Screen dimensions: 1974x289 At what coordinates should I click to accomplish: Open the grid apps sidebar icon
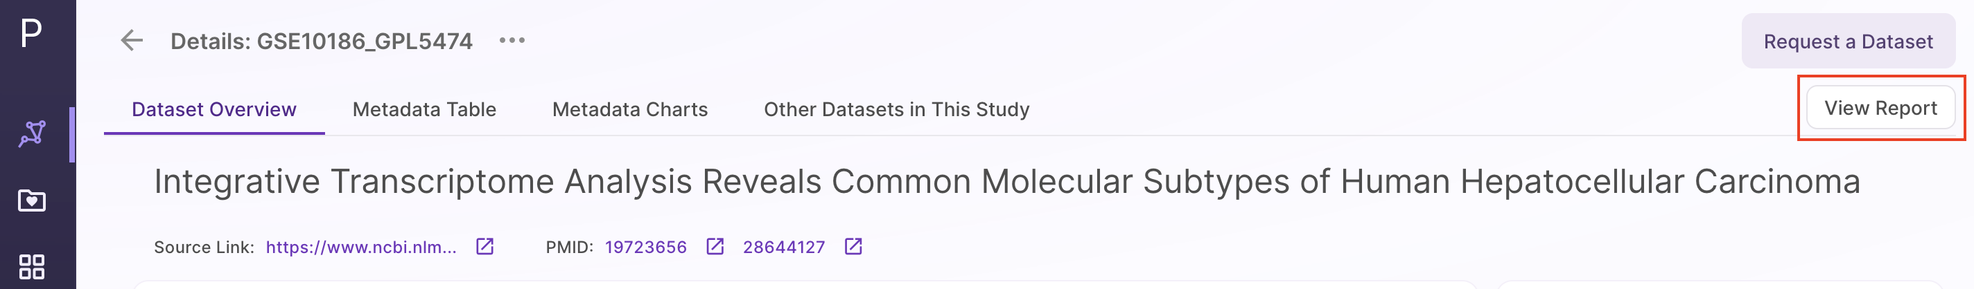pos(31,267)
